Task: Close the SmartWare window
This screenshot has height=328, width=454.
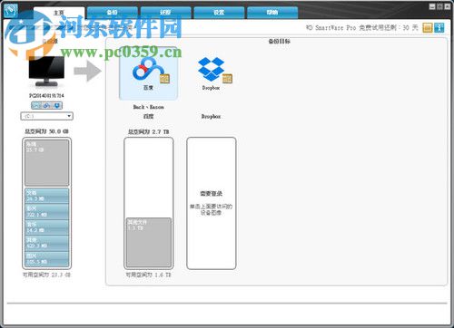Action: 448,6
